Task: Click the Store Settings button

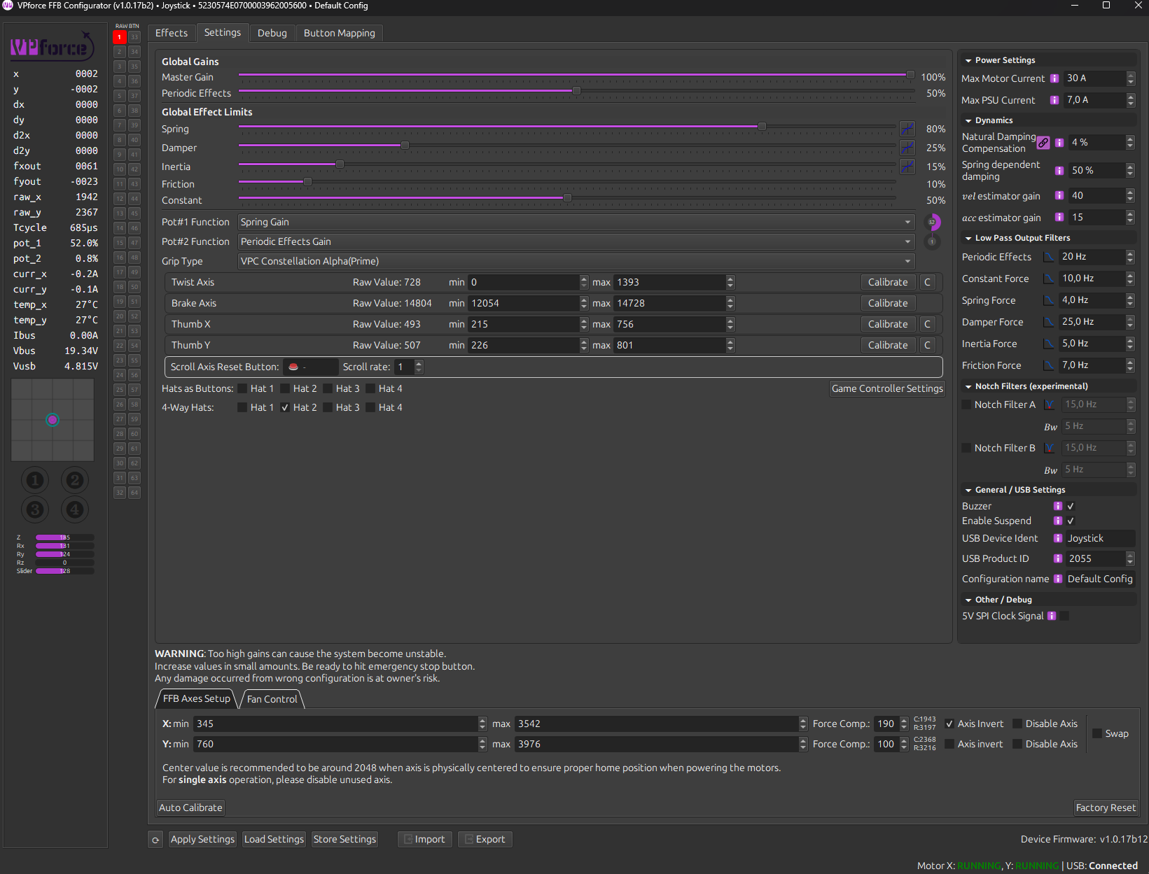Action: click(x=344, y=839)
